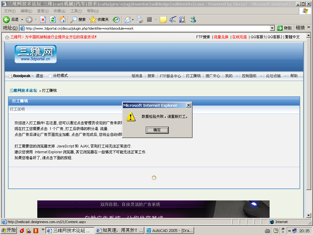Stop page loading with red X icon
This screenshot has height=235, width=313.
tap(43, 20)
